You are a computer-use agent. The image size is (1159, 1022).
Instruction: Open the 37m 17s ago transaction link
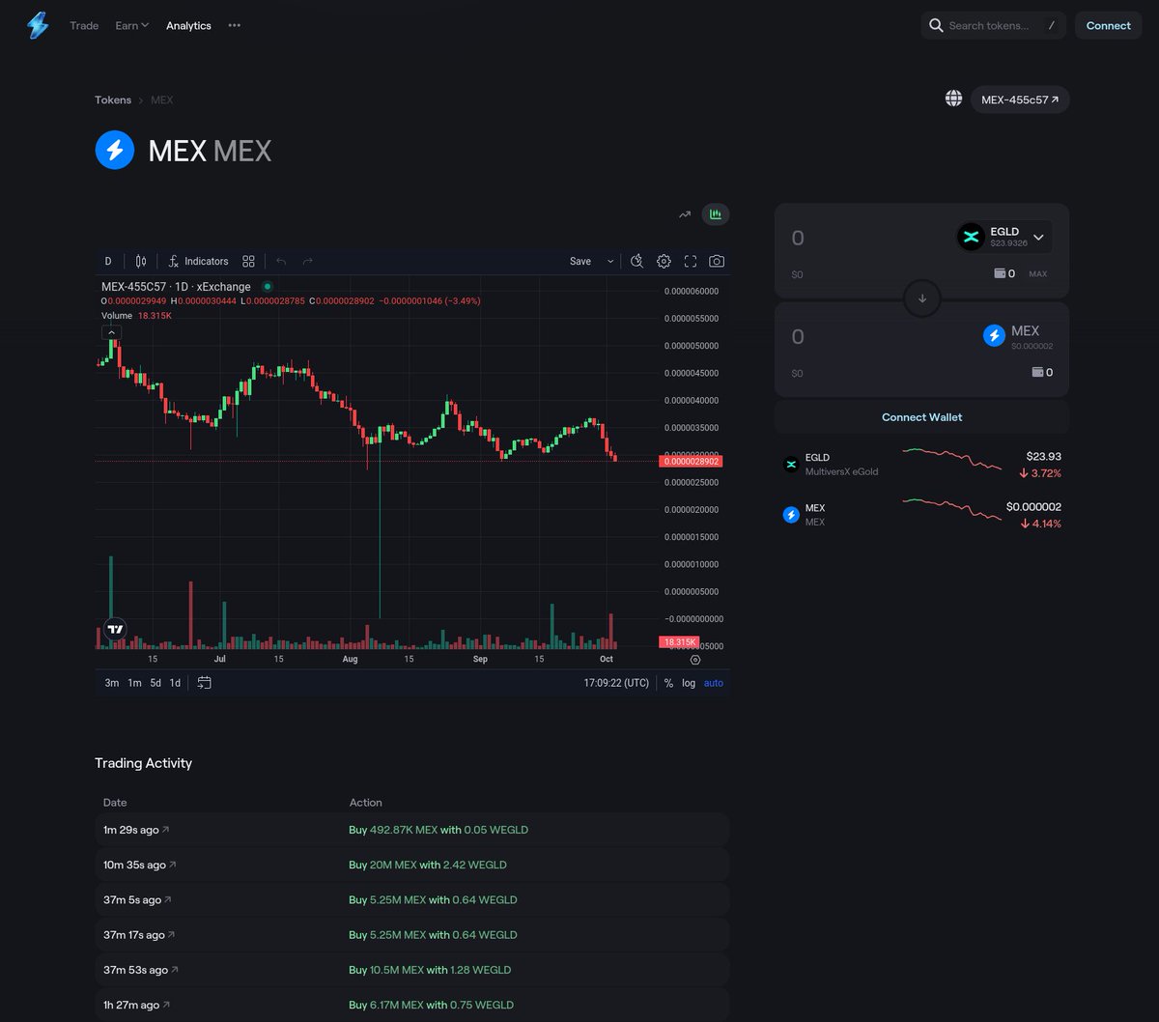(x=140, y=934)
